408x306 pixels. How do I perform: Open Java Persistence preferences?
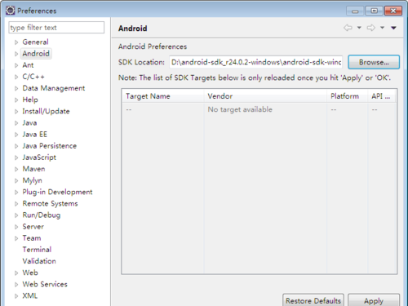pos(50,146)
